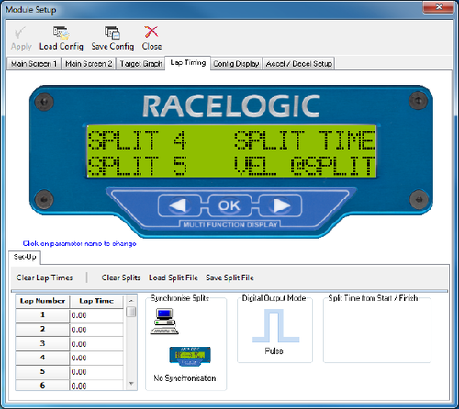Open Load Config from toolbar

point(61,33)
